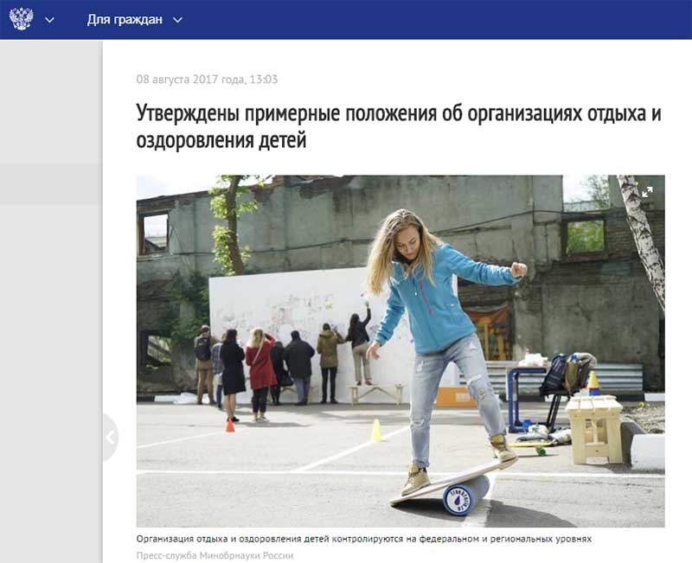The height and width of the screenshot is (563, 692).
Task: Enlarge the photo with the fullscreen arrows icon
Action: point(647,192)
